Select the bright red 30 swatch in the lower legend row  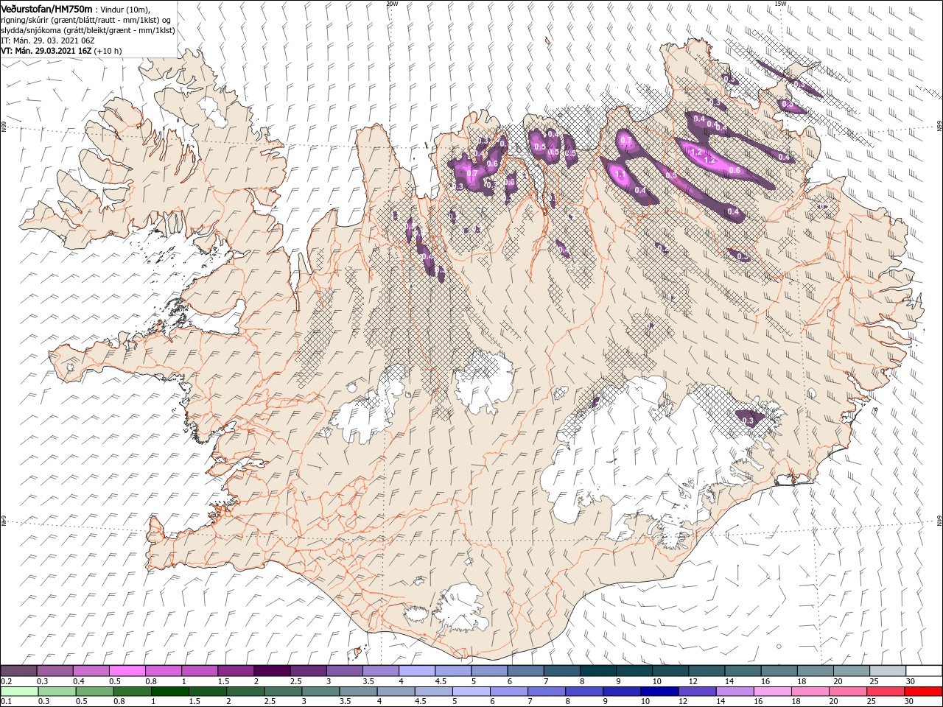point(922,692)
